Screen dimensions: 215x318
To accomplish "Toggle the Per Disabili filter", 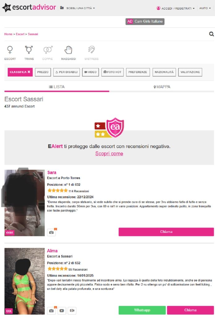I will tap(67, 72).
